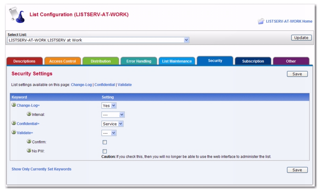The height and width of the screenshot is (193, 320).
Task: Open the Select List dropdown
Action: [98, 40]
